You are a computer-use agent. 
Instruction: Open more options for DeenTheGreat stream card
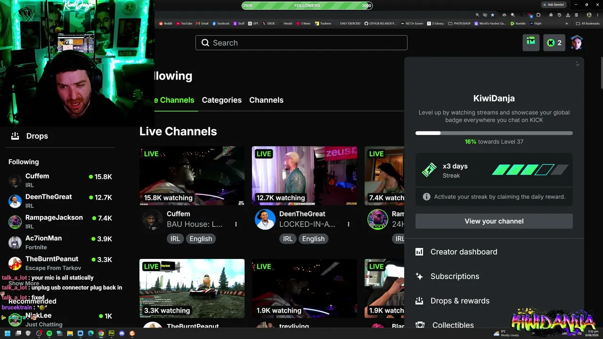349,224
